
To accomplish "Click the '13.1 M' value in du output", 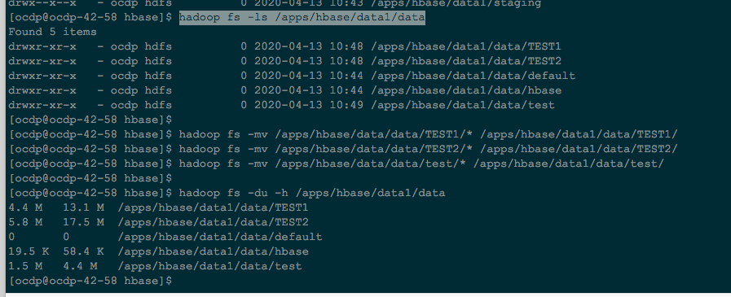I will coord(83,207).
